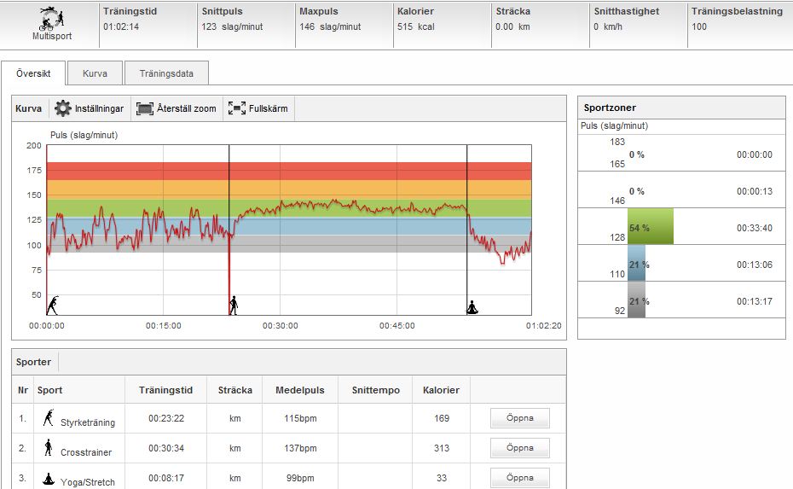Click the Återställ zoom icon
The image size is (793, 489).
point(144,109)
